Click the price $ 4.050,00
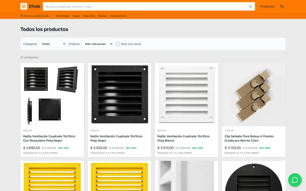 coord(99,148)
